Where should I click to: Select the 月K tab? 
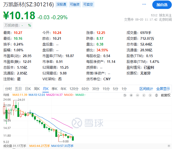[x=46, y=89]
